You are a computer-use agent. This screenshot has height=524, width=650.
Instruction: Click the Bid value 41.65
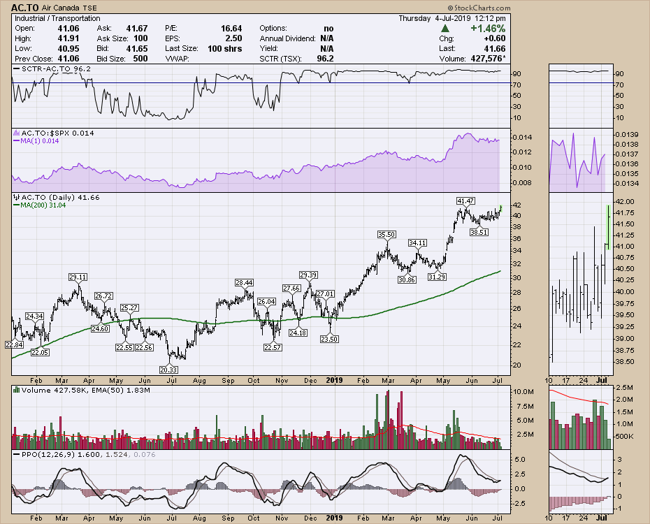pyautogui.click(x=137, y=48)
